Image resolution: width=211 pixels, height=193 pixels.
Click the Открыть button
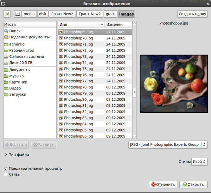click(193, 185)
